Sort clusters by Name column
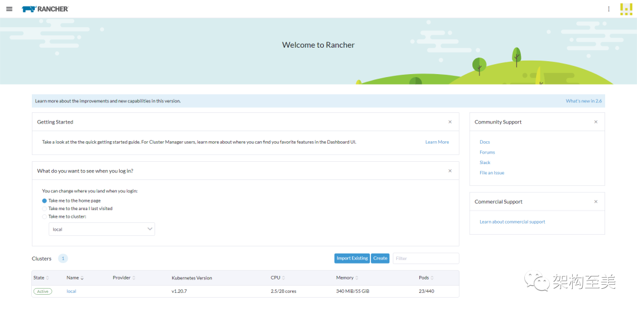Viewport: 637px width, 310px height. [75, 278]
